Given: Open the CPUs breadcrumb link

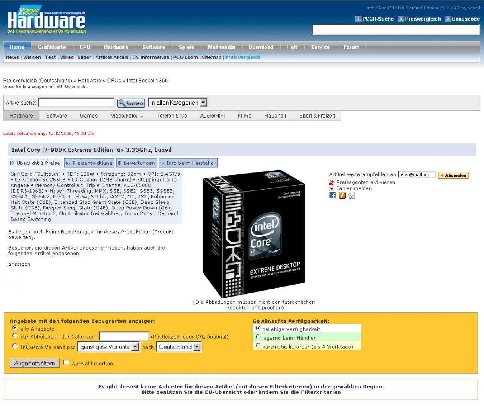Looking at the screenshot, I should [x=114, y=81].
